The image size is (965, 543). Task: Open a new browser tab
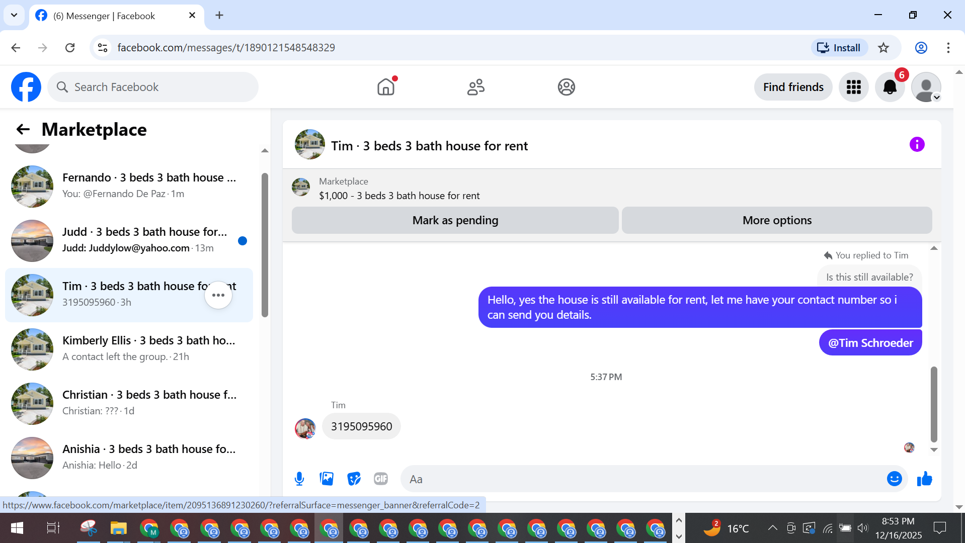219,16
